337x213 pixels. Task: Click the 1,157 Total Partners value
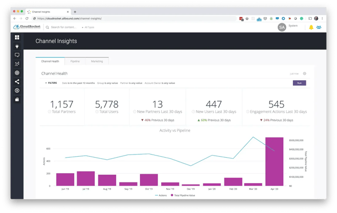pos(62,104)
